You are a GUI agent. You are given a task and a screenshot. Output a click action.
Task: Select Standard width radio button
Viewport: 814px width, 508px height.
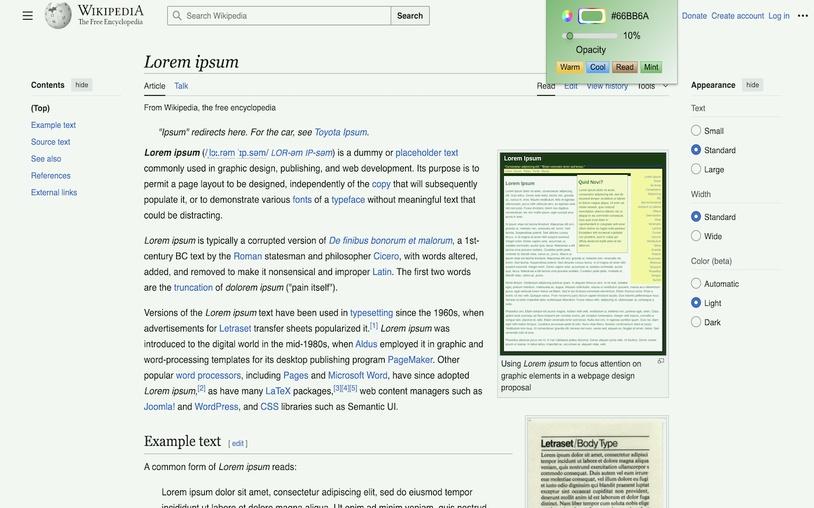[x=696, y=217]
